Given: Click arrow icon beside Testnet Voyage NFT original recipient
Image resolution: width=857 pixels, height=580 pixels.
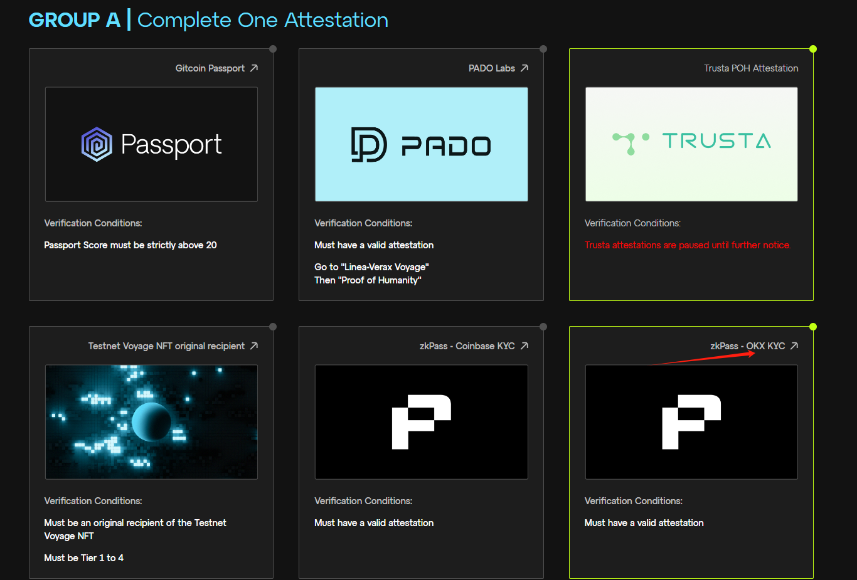Looking at the screenshot, I should (x=254, y=345).
